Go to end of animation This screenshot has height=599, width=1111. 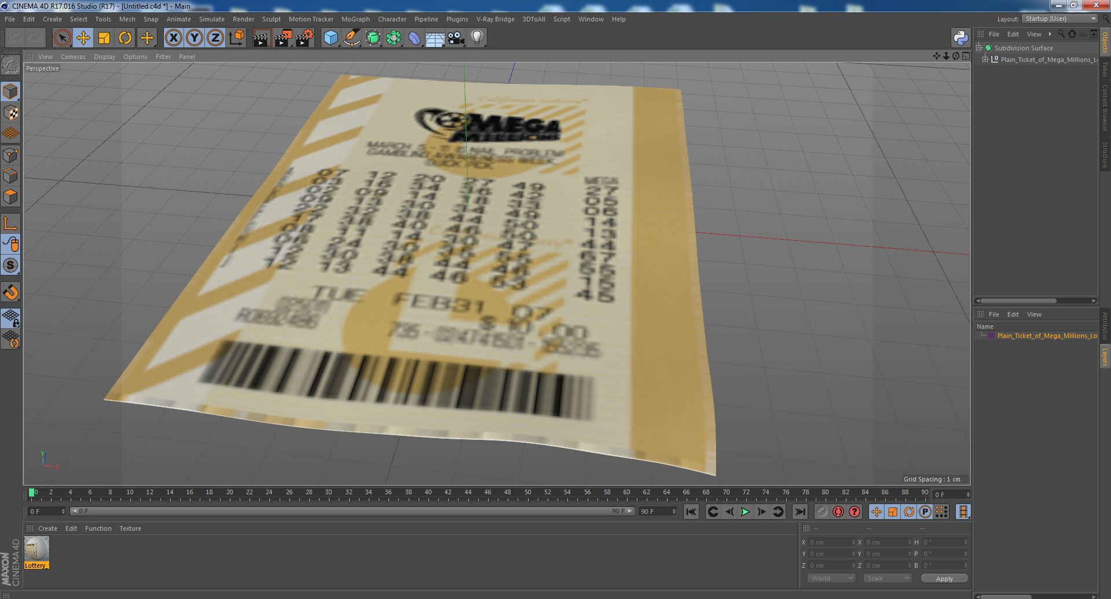click(x=800, y=512)
